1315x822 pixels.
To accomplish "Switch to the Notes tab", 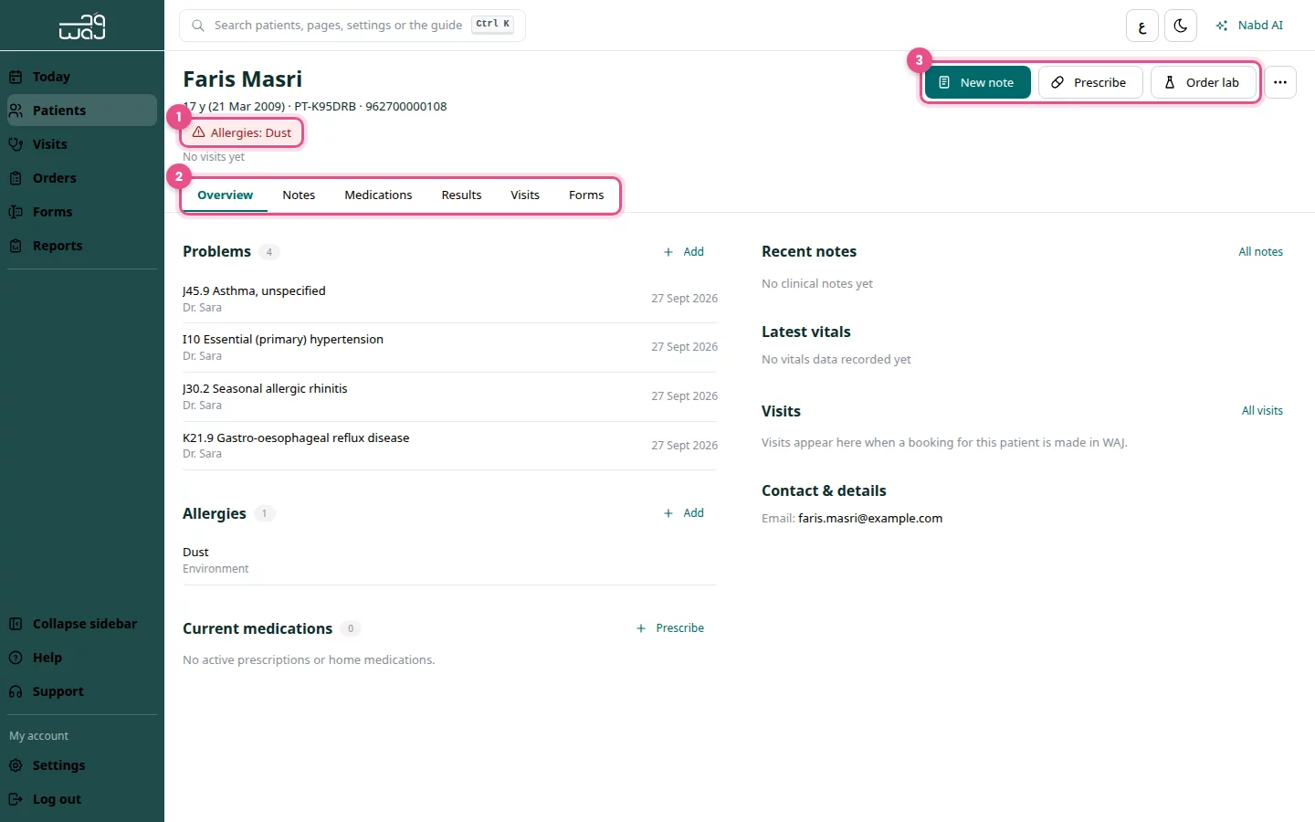I will pyautogui.click(x=299, y=195).
